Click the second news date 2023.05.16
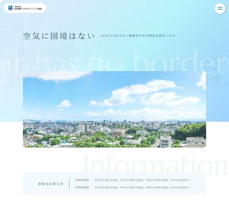 pos(82,187)
